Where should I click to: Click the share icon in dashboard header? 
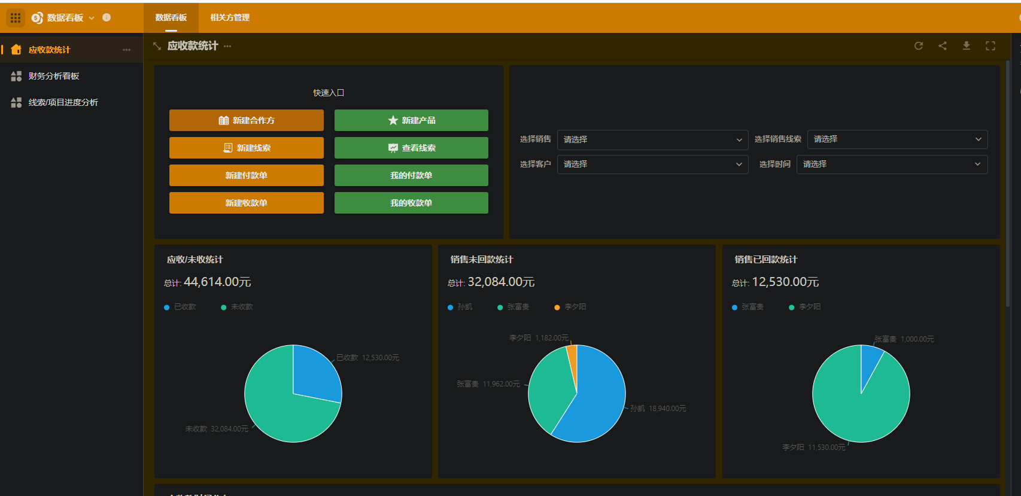(x=943, y=46)
